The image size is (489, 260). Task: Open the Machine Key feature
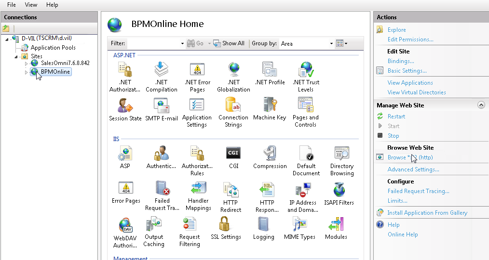point(270,109)
